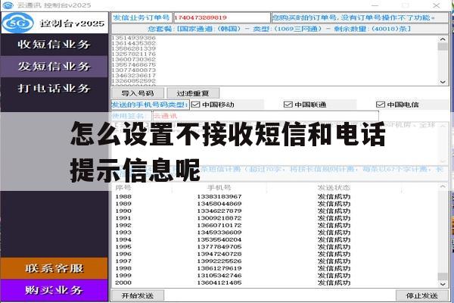The height and width of the screenshot is (303, 454).
Task: Click the 发送状态 column header
Action: click(x=334, y=188)
